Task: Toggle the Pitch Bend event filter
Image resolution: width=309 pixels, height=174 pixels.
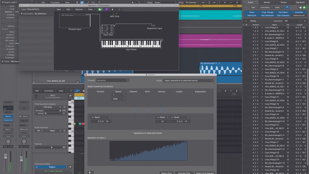Action: pyautogui.click(x=283, y=12)
